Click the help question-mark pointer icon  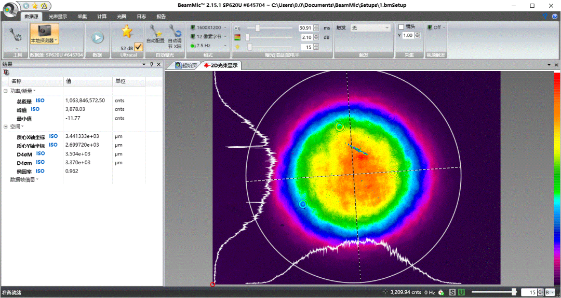tap(544, 16)
